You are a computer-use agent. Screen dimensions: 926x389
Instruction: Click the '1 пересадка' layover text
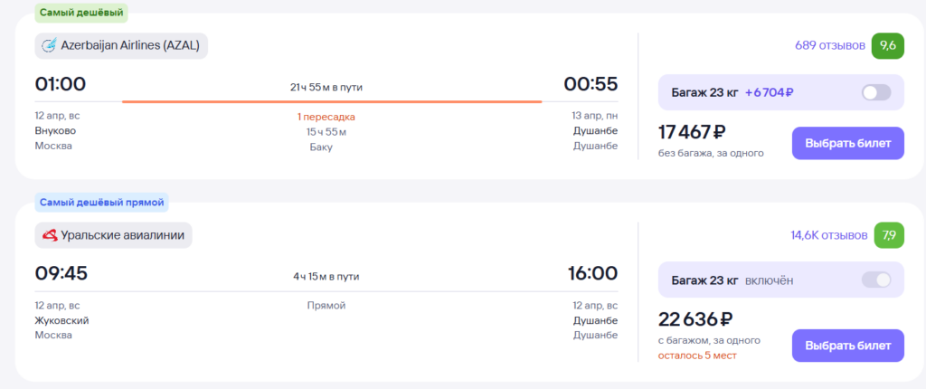(326, 117)
